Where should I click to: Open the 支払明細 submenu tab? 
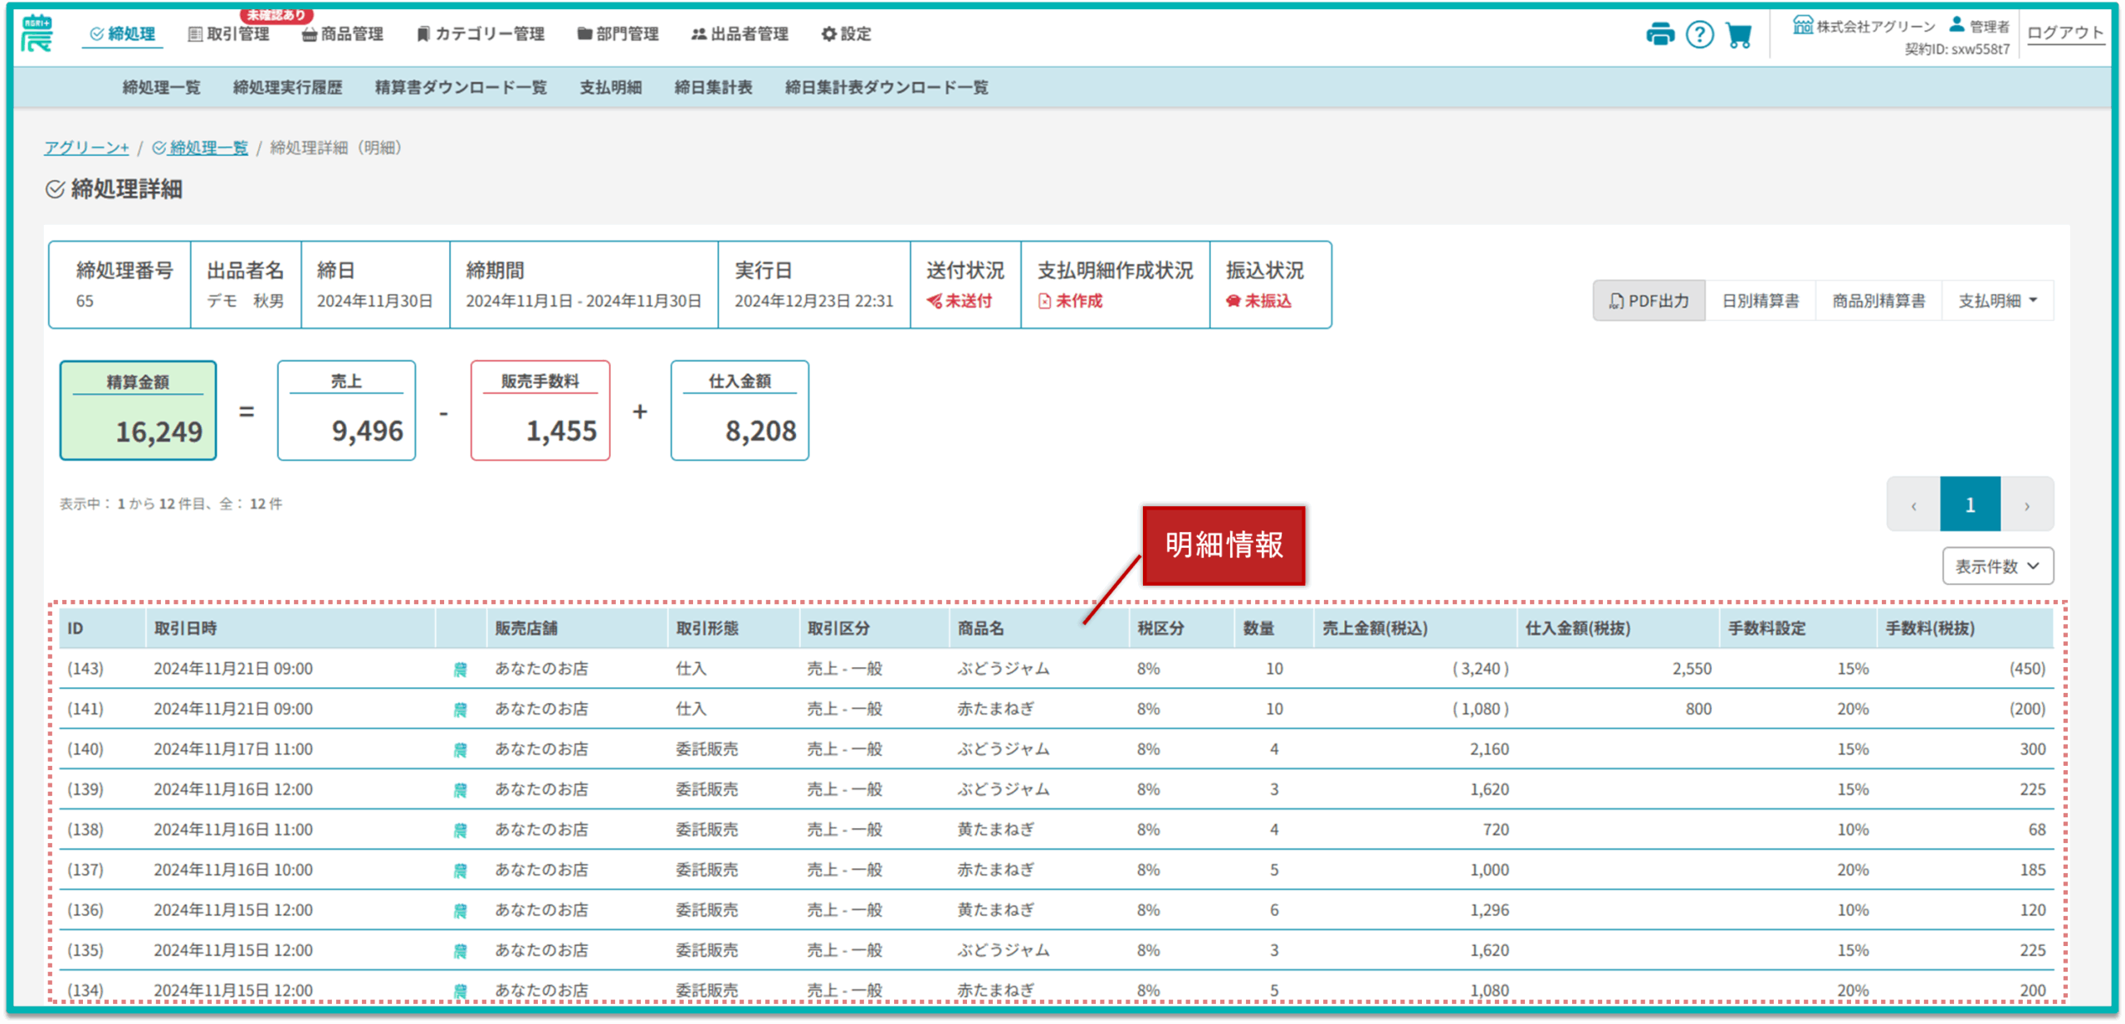pyautogui.click(x=610, y=87)
